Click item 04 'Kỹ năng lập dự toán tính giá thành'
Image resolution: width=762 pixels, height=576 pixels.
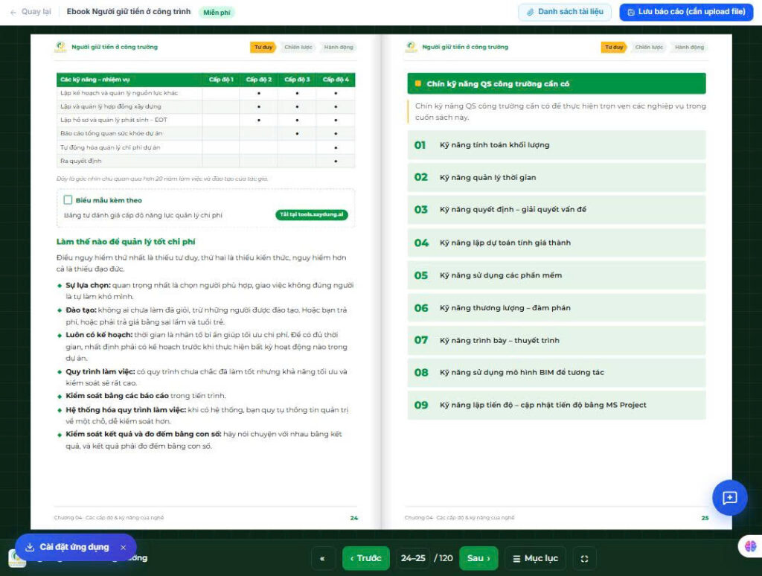(557, 243)
